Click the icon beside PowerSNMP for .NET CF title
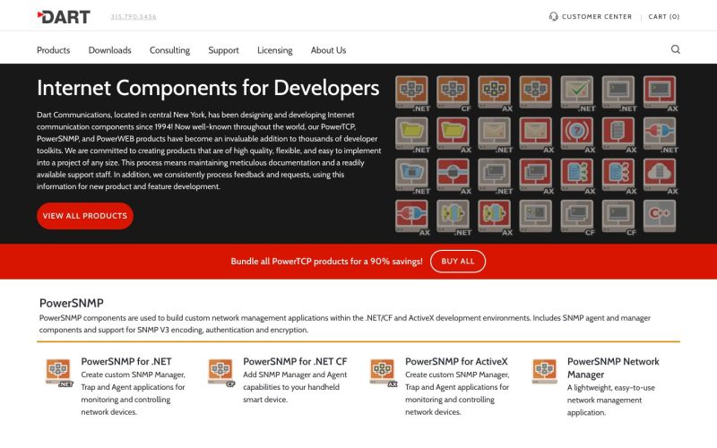This screenshot has height=448, width=717. point(221,373)
